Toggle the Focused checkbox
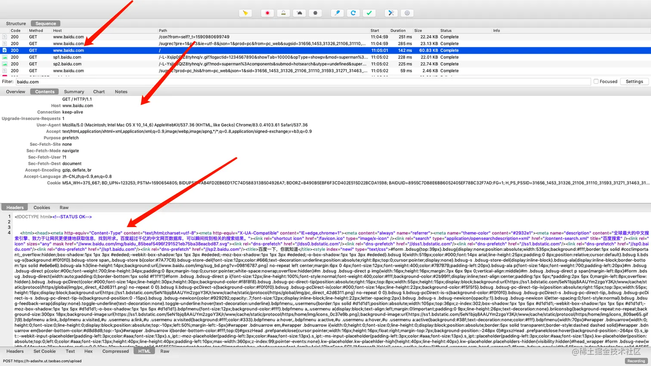651x366 pixels. pyautogui.click(x=596, y=81)
